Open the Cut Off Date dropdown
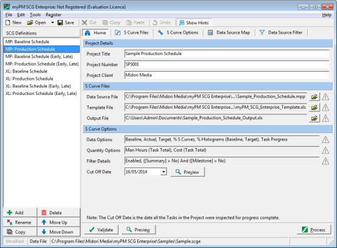The height and width of the screenshot is (248, 337). (x=164, y=172)
